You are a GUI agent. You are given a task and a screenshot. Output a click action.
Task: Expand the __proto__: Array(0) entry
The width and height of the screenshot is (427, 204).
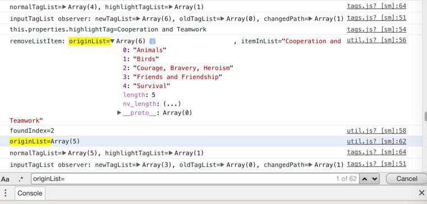tap(119, 113)
